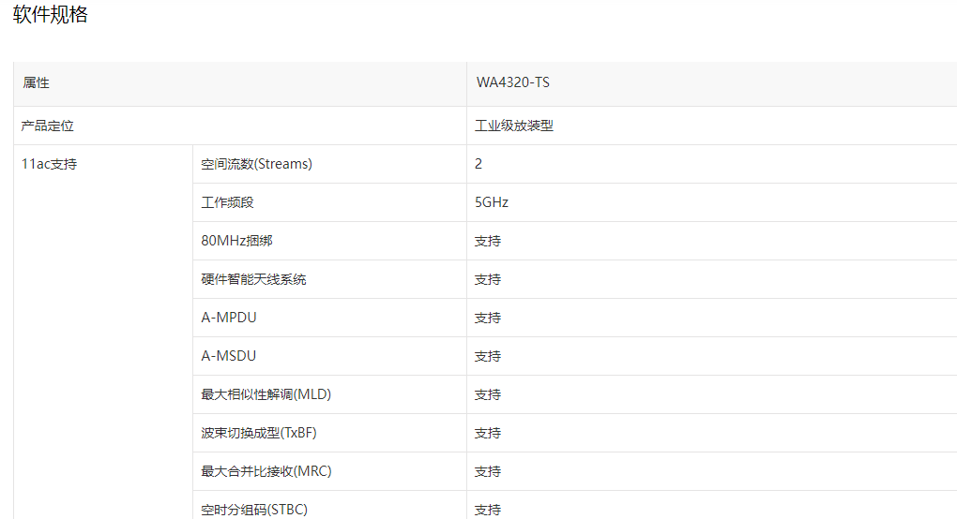957x519 pixels.
Task: Click 支持 in the TxBF row
Action: pyautogui.click(x=488, y=433)
